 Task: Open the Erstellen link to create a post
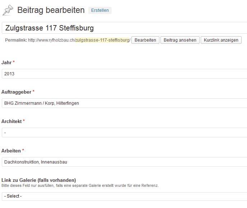tap(100, 10)
